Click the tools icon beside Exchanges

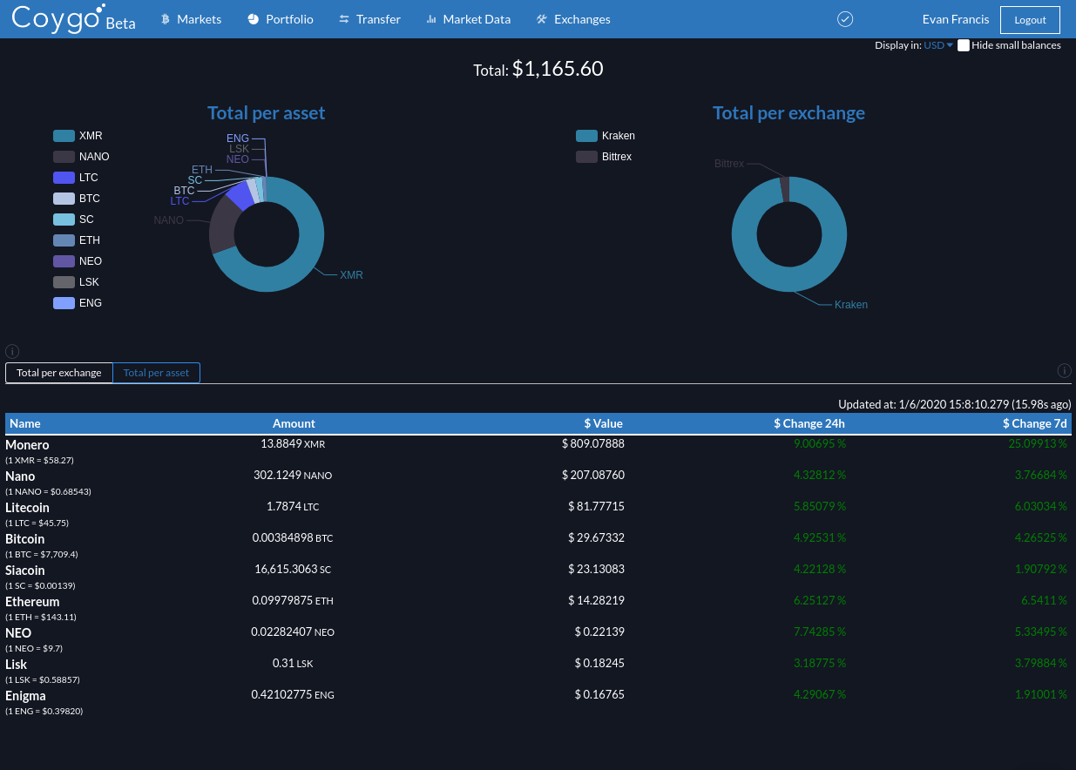point(542,19)
